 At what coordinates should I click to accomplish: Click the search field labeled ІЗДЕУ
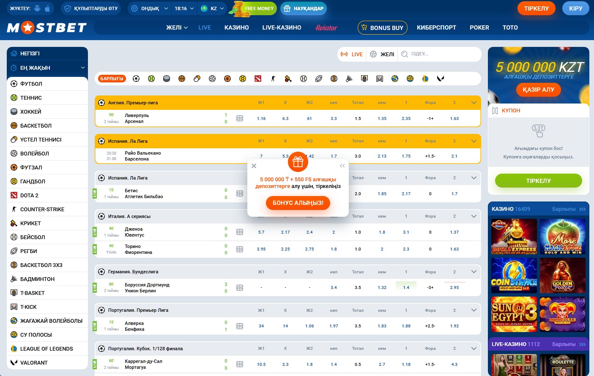point(440,54)
